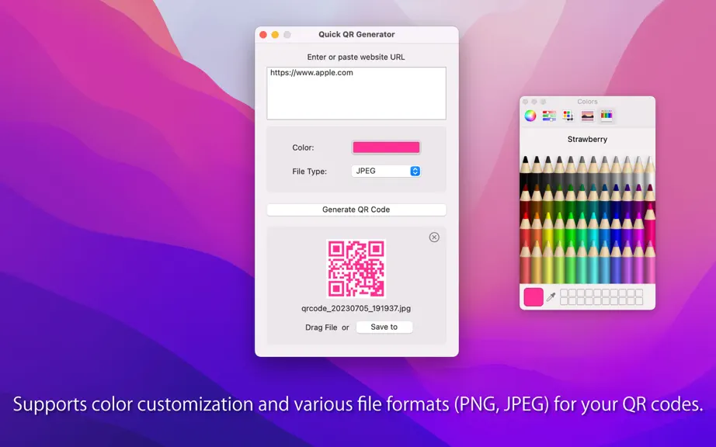The height and width of the screenshot is (447, 716).
Task: Choose the light Sky blue pencil
Action: pos(605,262)
